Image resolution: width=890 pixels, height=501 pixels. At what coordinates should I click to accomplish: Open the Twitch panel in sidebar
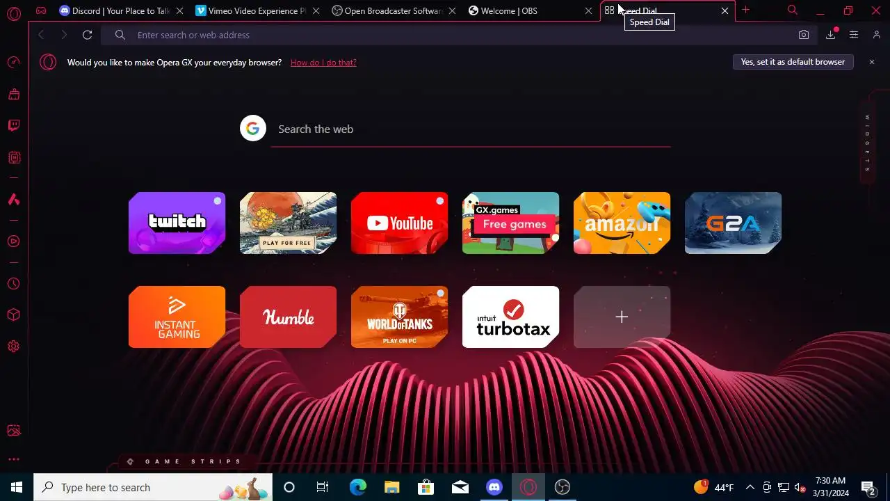point(14,126)
